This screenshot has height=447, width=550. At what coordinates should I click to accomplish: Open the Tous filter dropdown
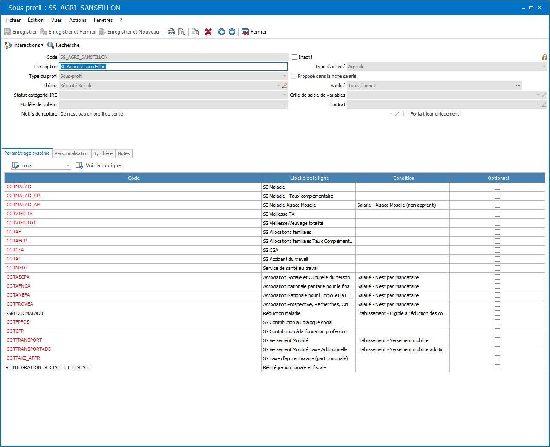click(x=68, y=165)
